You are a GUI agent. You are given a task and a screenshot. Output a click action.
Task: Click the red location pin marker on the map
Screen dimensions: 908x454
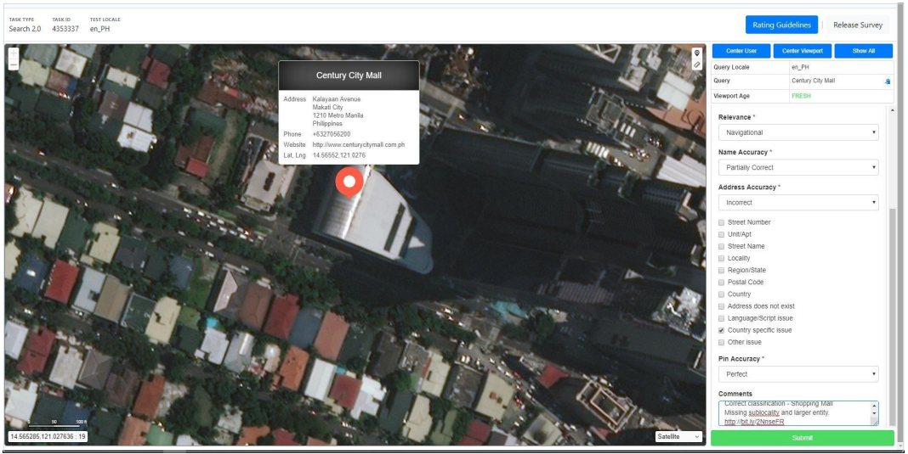coord(349,184)
